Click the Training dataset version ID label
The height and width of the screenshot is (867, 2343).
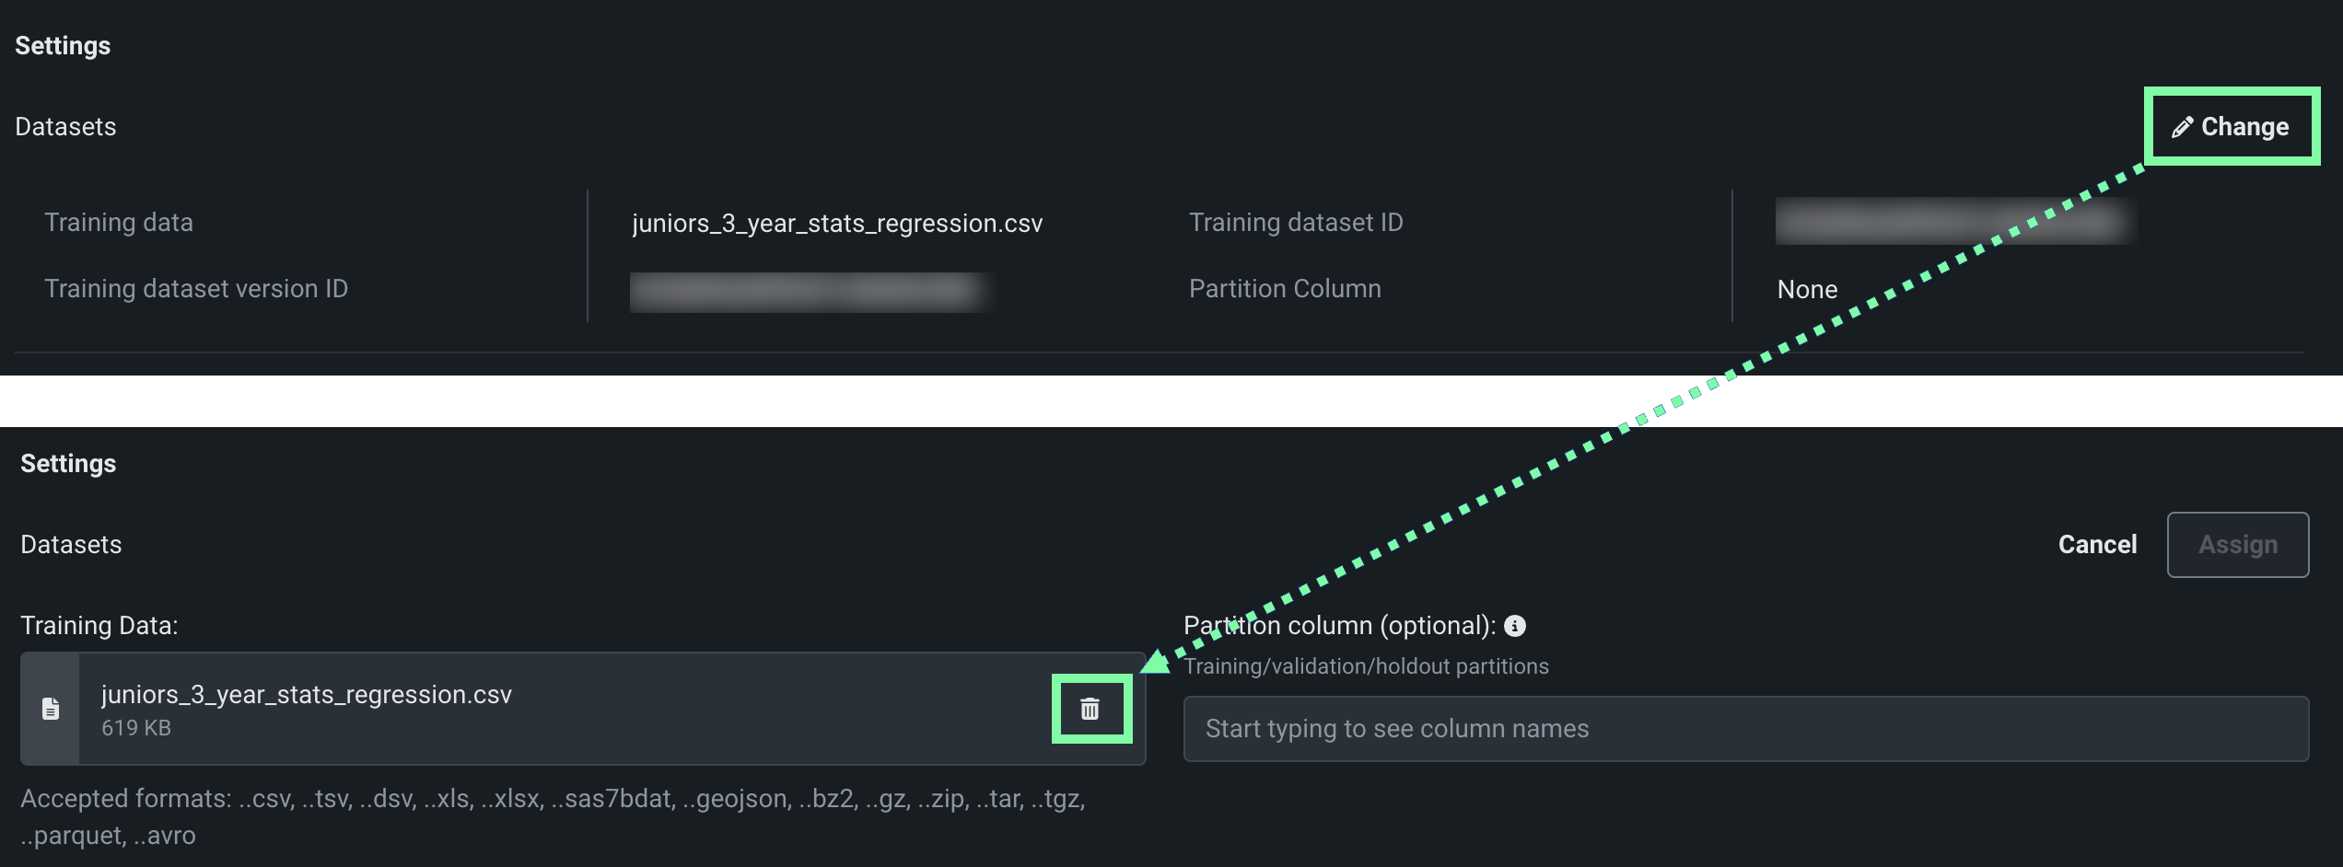pos(196,289)
